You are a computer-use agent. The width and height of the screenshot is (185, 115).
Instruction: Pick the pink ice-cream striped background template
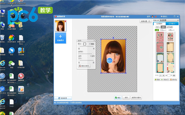pyautogui.click(x=160, y=37)
